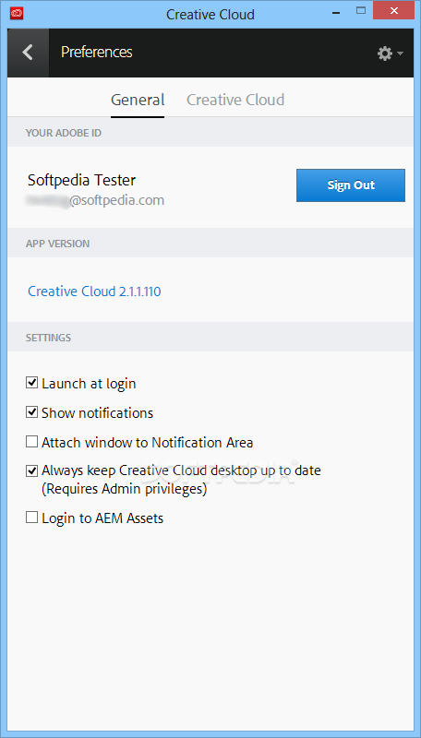
Task: Click the APP VERSION section header
Action: coord(58,244)
